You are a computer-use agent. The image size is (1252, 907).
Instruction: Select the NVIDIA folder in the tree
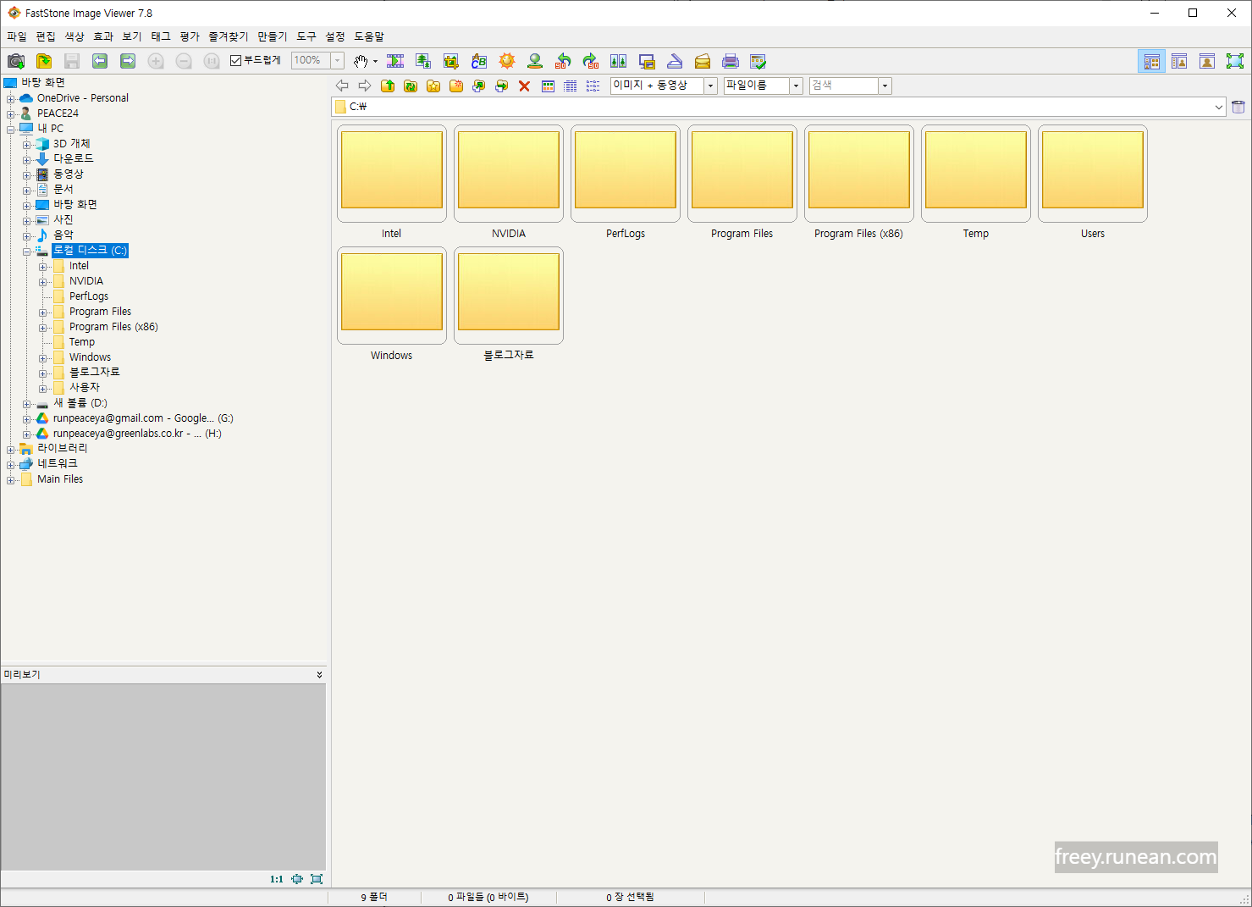click(86, 281)
